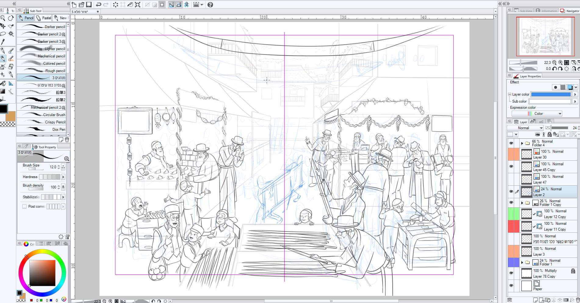The height and width of the screenshot is (303, 580).
Task: Click the Navigator zoom in magnifier
Action: click(560, 62)
